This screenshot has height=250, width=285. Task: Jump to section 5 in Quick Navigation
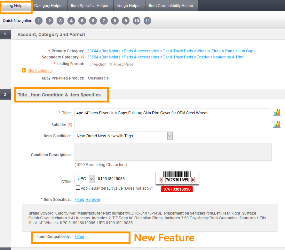[82, 21]
